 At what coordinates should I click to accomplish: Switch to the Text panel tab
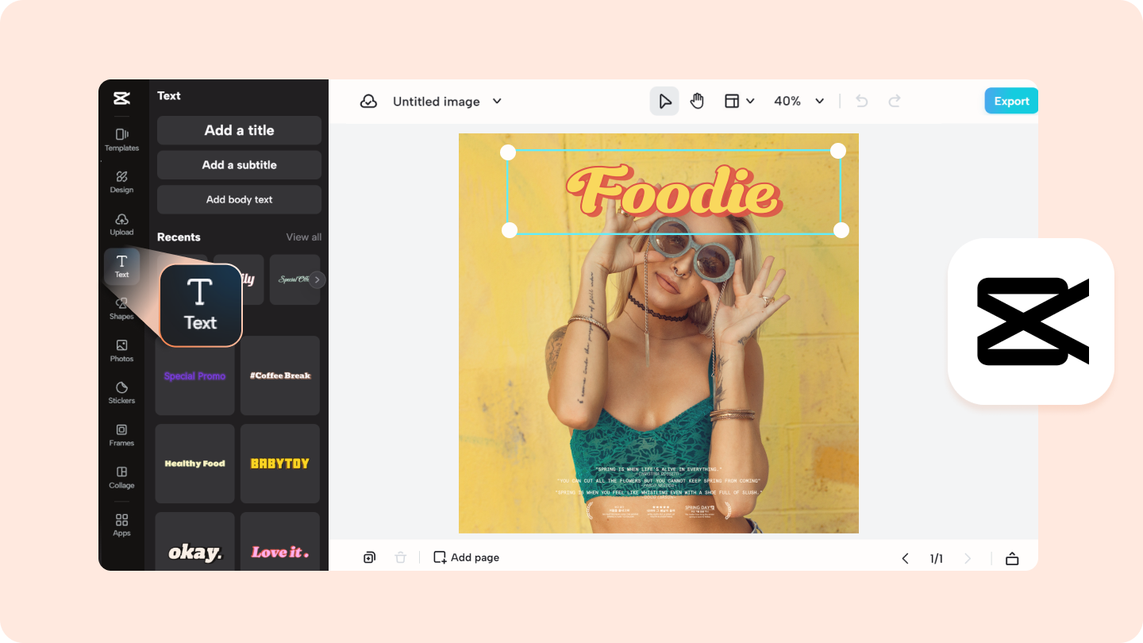(121, 267)
